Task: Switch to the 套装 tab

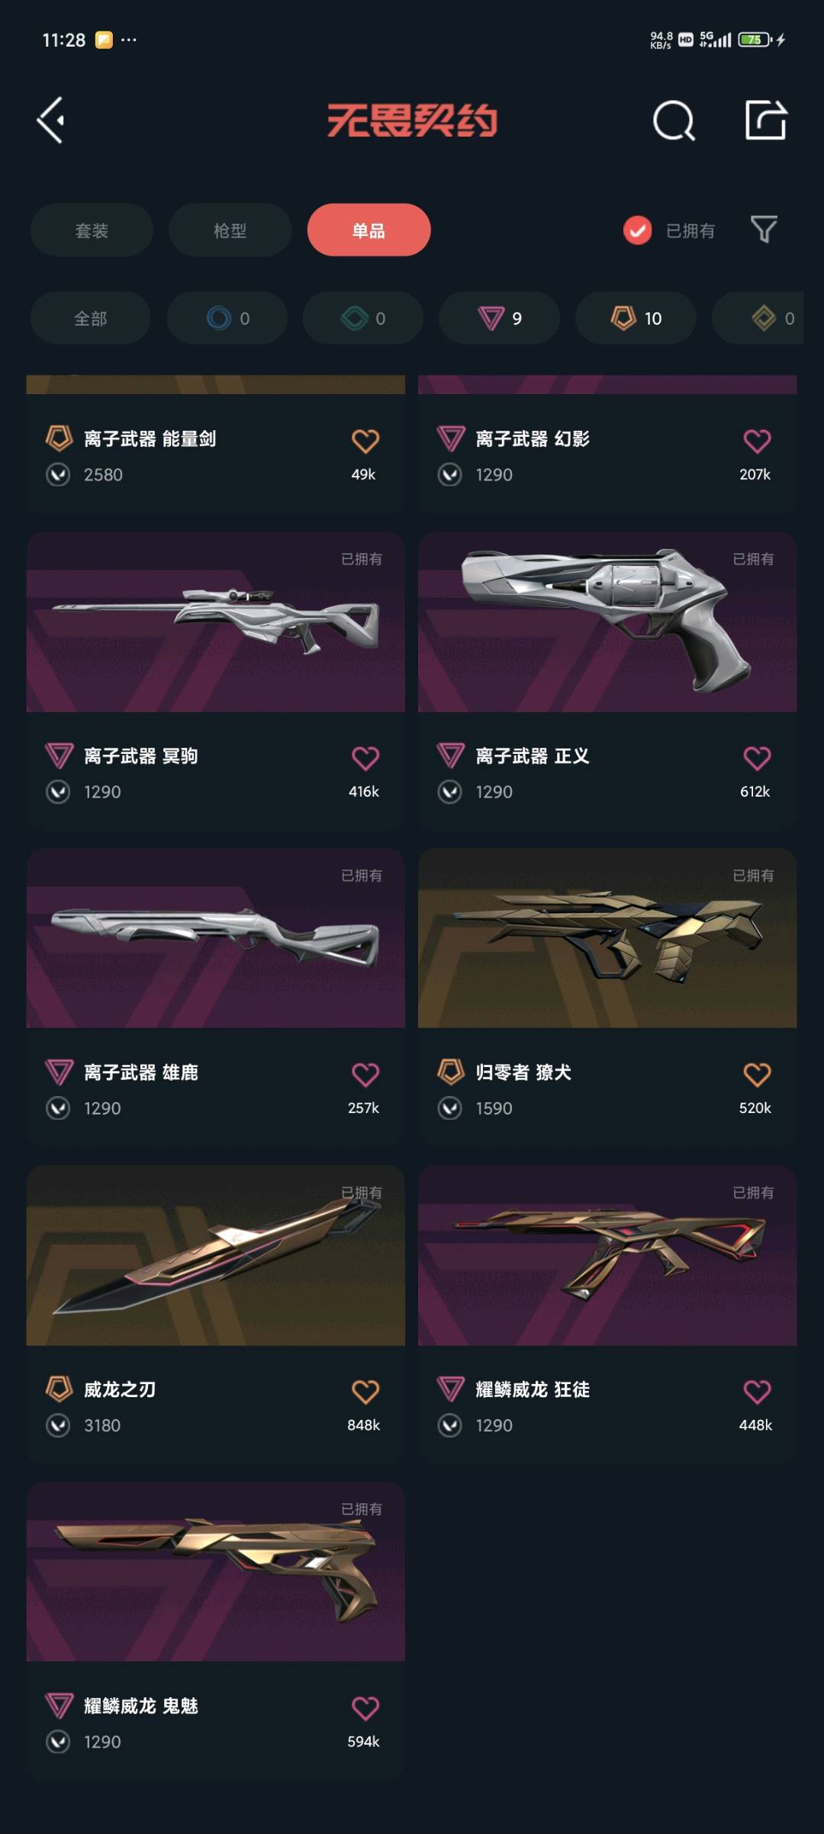Action: [92, 230]
